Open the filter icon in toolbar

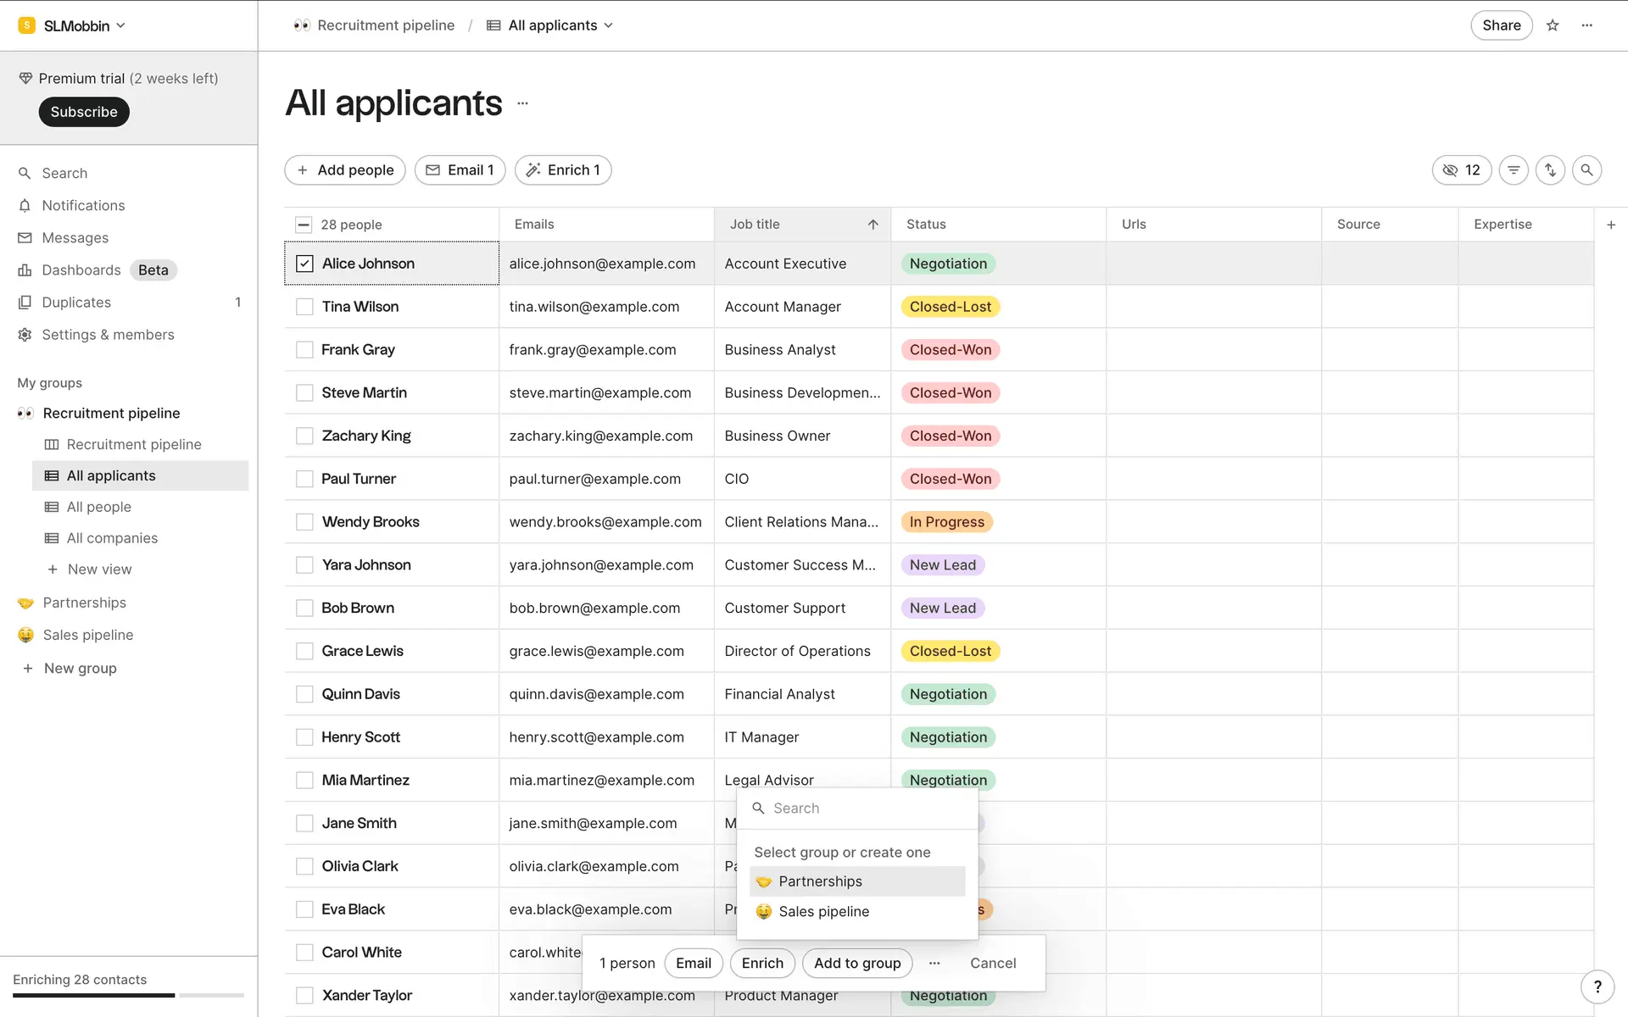point(1514,170)
